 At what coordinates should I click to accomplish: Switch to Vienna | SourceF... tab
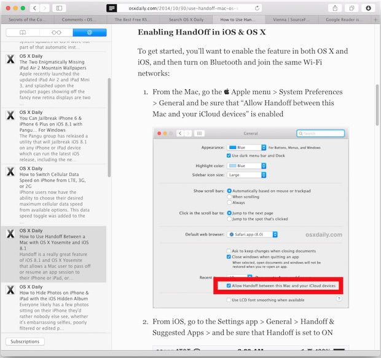[x=292, y=20]
